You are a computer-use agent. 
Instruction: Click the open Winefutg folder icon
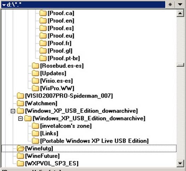[20, 148]
